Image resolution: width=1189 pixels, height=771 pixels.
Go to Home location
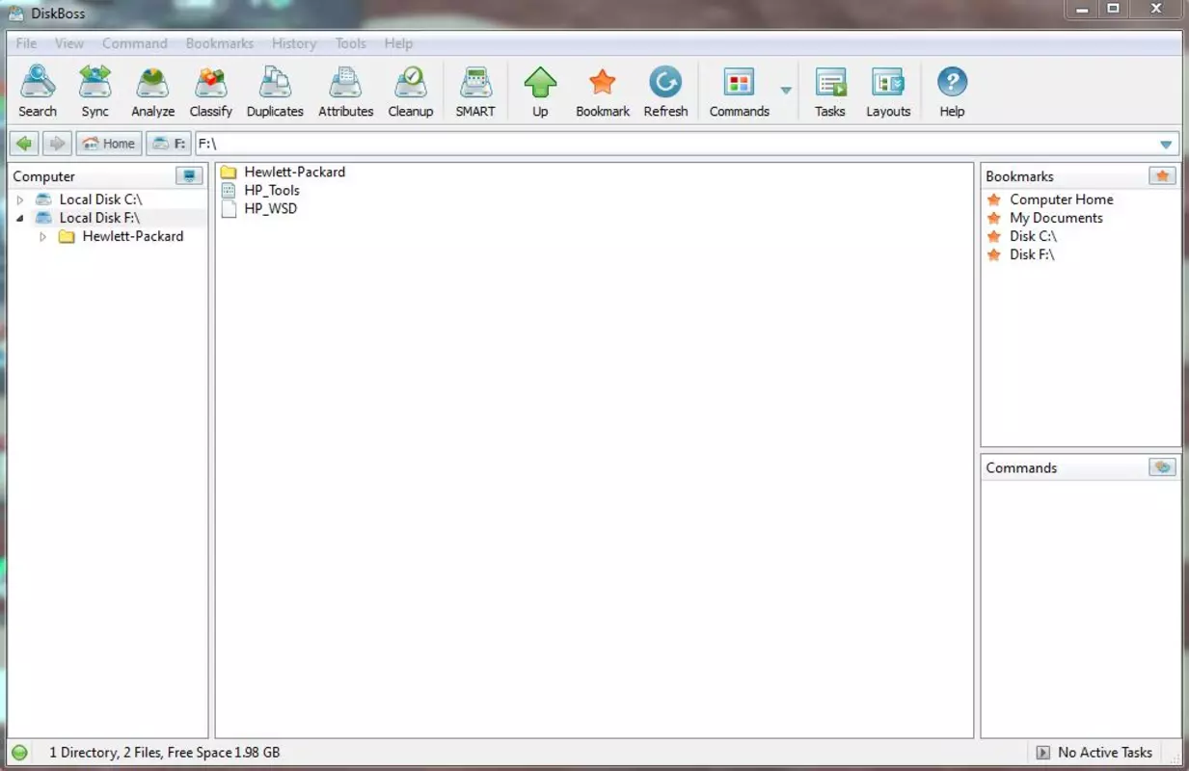(x=109, y=144)
